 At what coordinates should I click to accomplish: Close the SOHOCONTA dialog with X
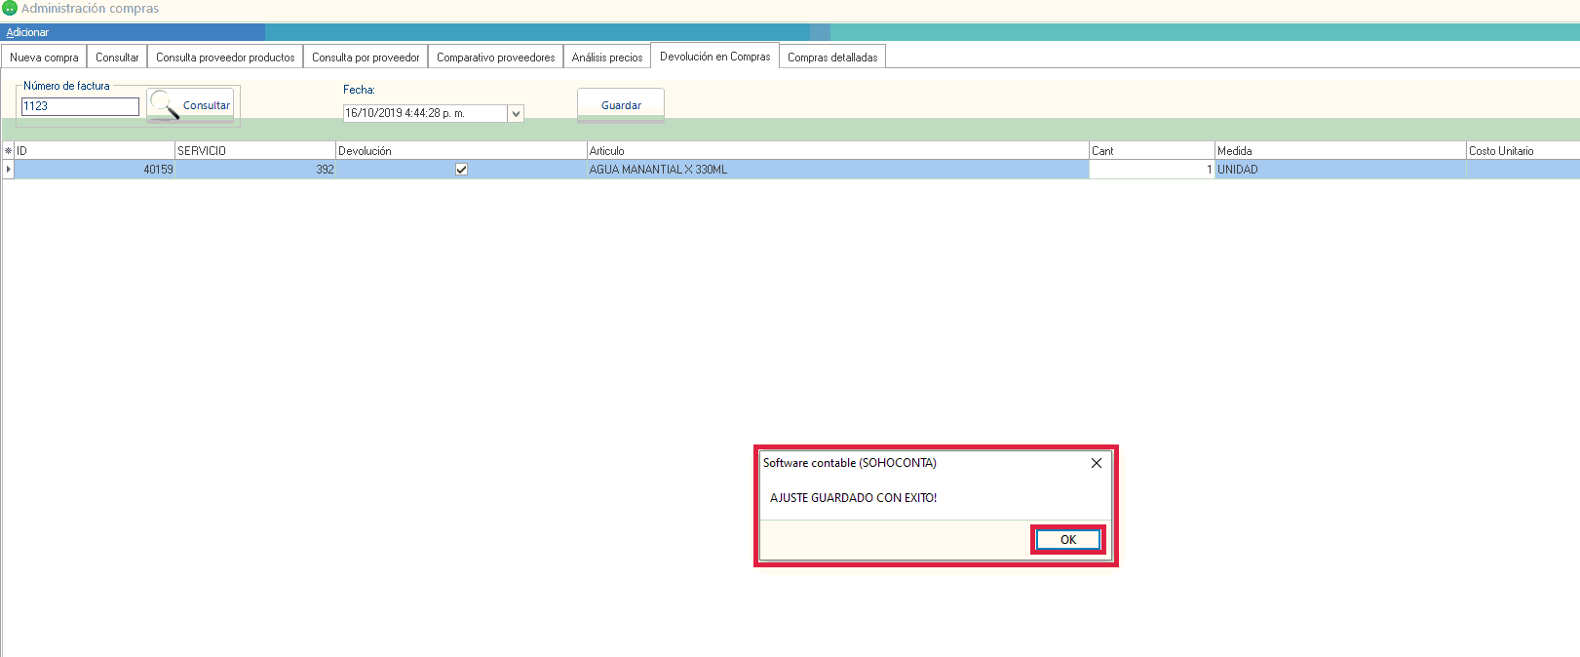(1096, 463)
